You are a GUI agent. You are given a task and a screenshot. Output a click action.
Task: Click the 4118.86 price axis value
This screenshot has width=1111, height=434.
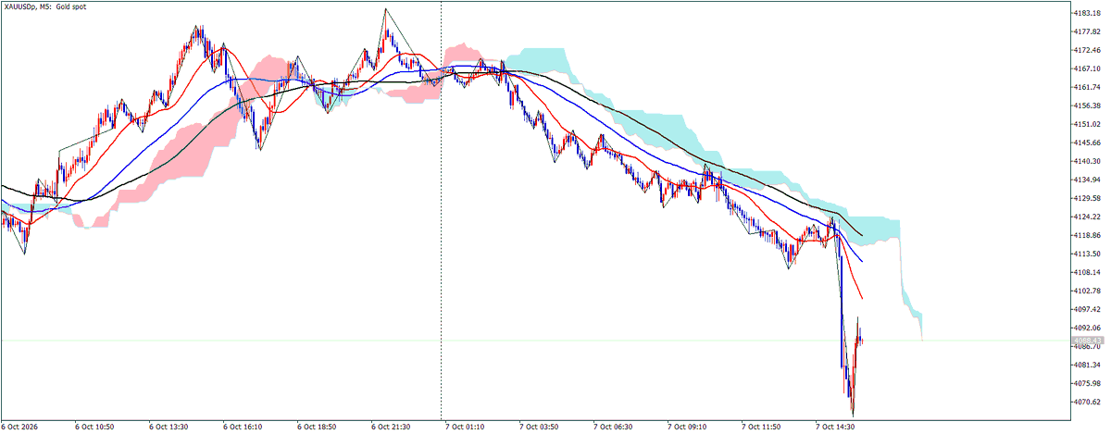(1086, 235)
